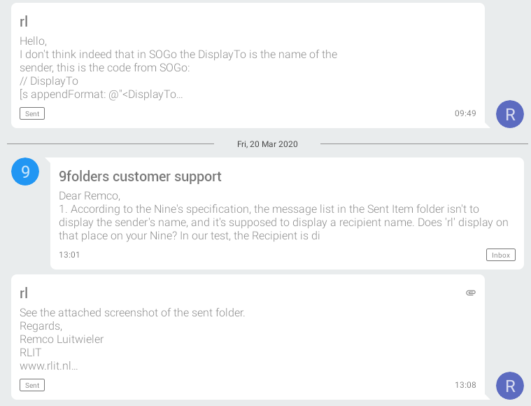Screen dimensions: 531x406
Task: Click the 09:49 timestamp
Action: [465, 113]
